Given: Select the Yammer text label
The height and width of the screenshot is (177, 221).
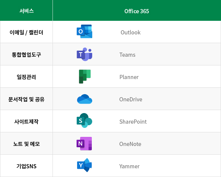Looking at the screenshot, I should tap(129, 166).
